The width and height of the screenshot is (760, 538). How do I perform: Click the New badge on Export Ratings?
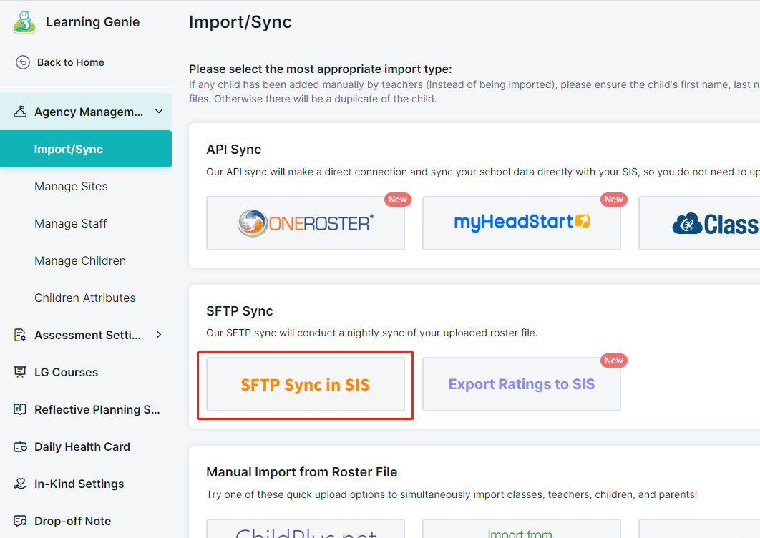[x=613, y=361]
